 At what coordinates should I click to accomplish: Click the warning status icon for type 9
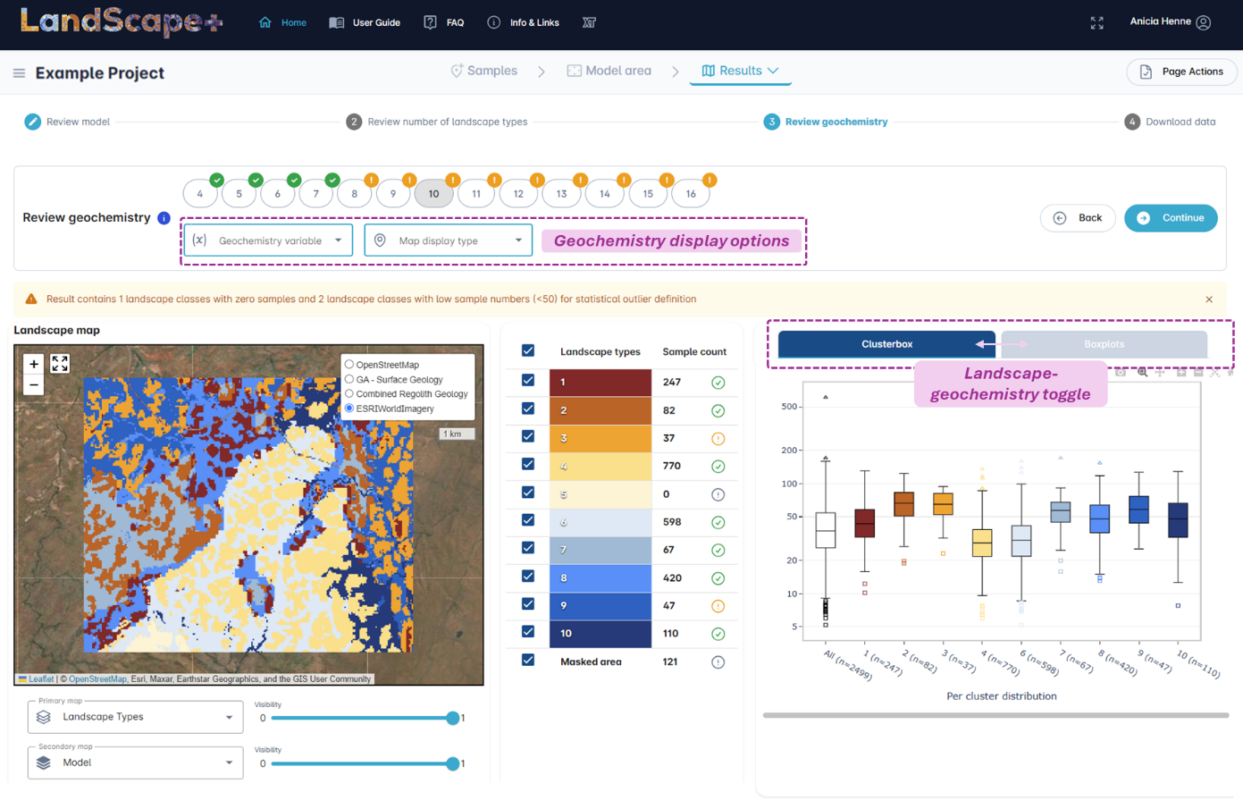[x=718, y=606]
